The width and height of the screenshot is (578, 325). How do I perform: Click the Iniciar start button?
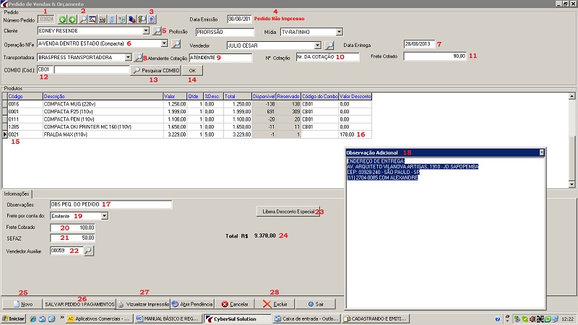point(13,318)
